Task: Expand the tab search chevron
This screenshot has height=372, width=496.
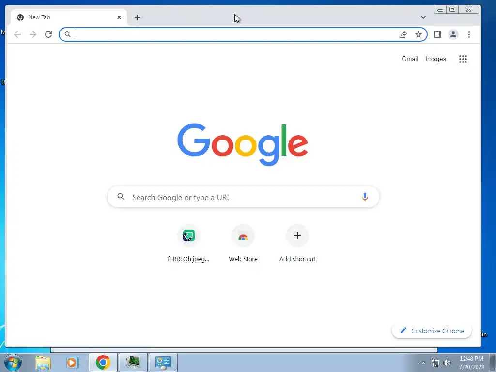Action: (423, 17)
